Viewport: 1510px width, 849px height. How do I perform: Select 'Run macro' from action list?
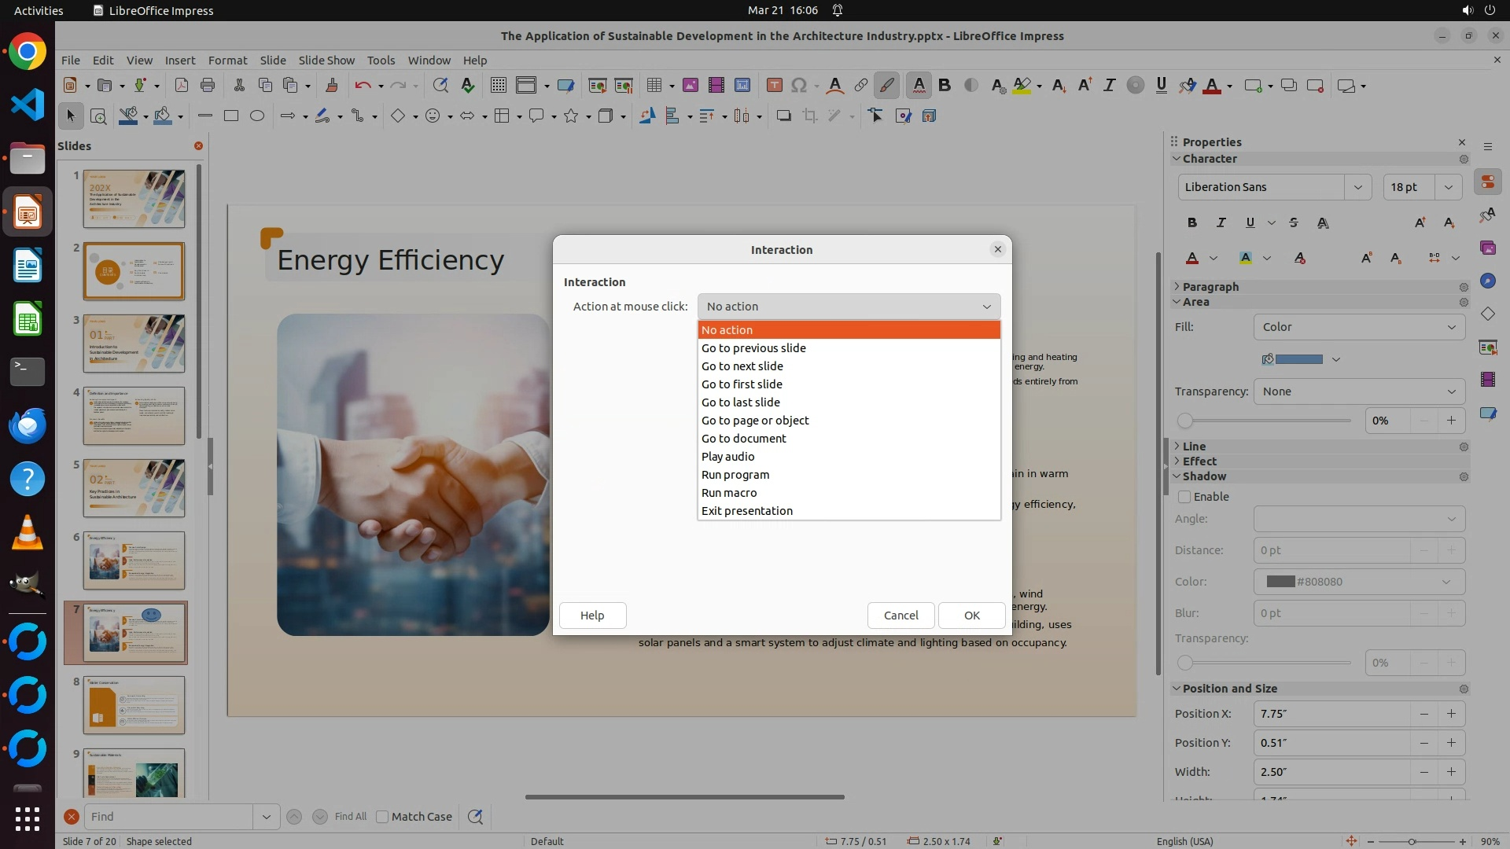pyautogui.click(x=728, y=493)
